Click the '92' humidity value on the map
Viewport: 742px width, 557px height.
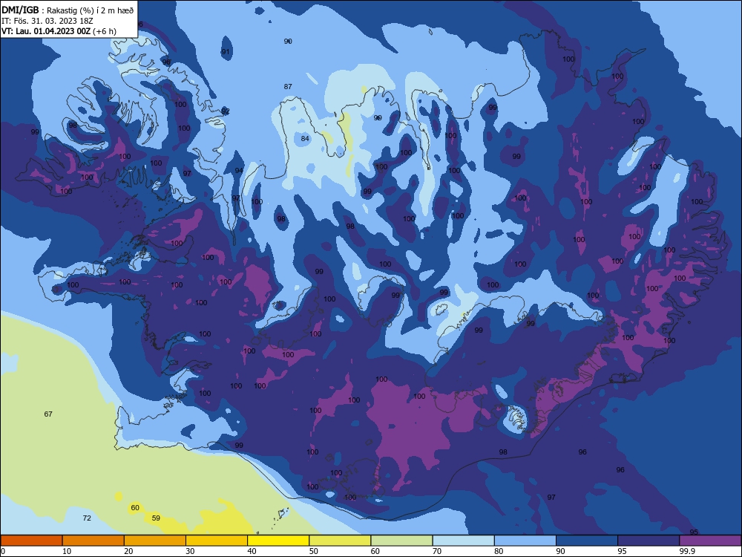[x=226, y=111]
